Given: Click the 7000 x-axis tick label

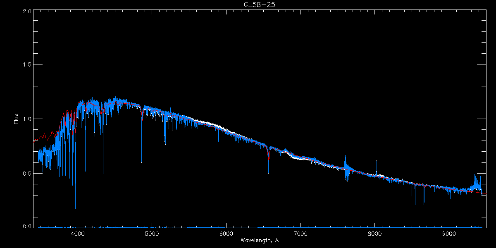Looking at the screenshot, I should tap(300, 233).
